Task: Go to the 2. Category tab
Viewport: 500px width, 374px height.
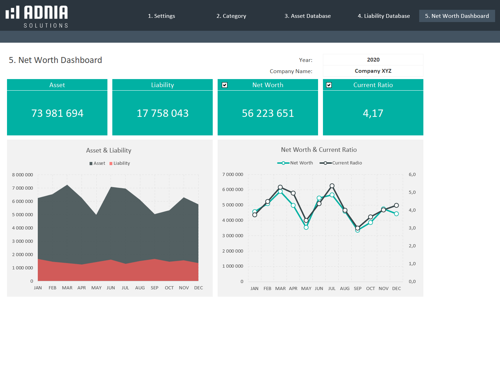Action: point(231,16)
